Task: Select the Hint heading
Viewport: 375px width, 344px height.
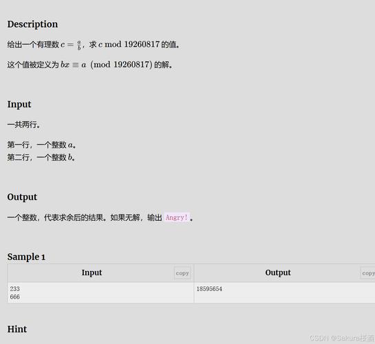Action: point(17,329)
